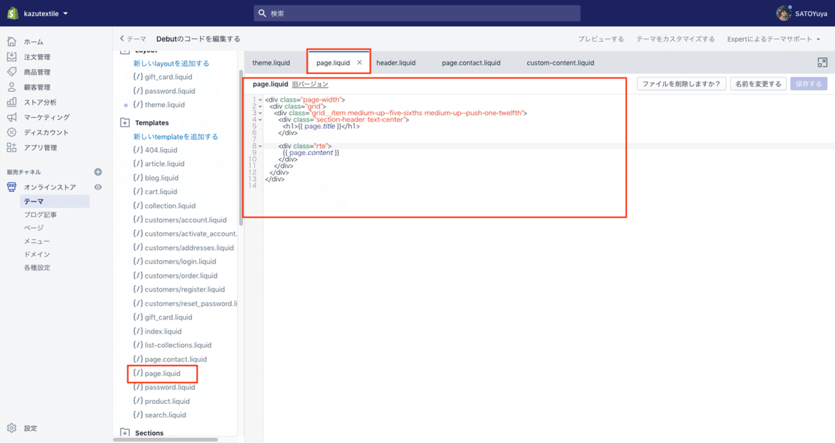Image resolution: width=835 pixels, height=443 pixels.
Task: Click the 保存する button
Action: (x=809, y=84)
